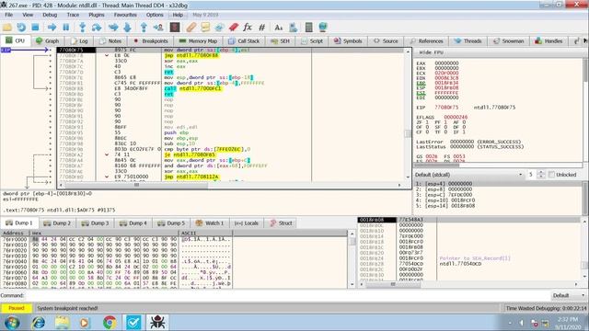Image resolution: width=589 pixels, height=331 pixels.
Task: Click the Trace Into icon
Action: click(113, 27)
